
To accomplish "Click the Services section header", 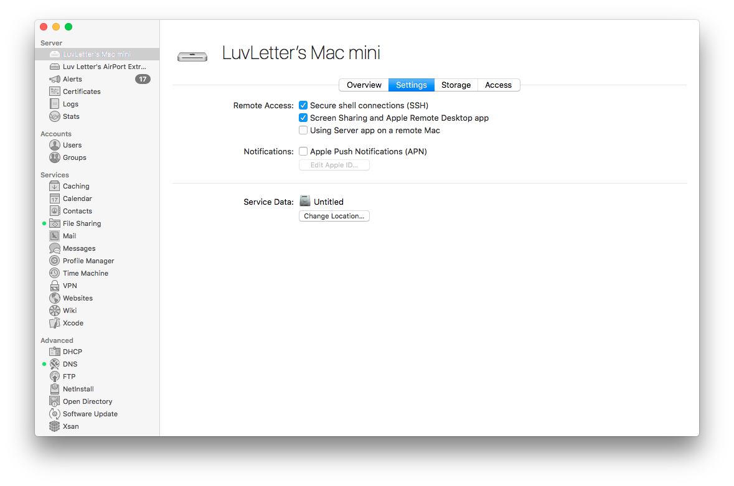I will [x=55, y=175].
